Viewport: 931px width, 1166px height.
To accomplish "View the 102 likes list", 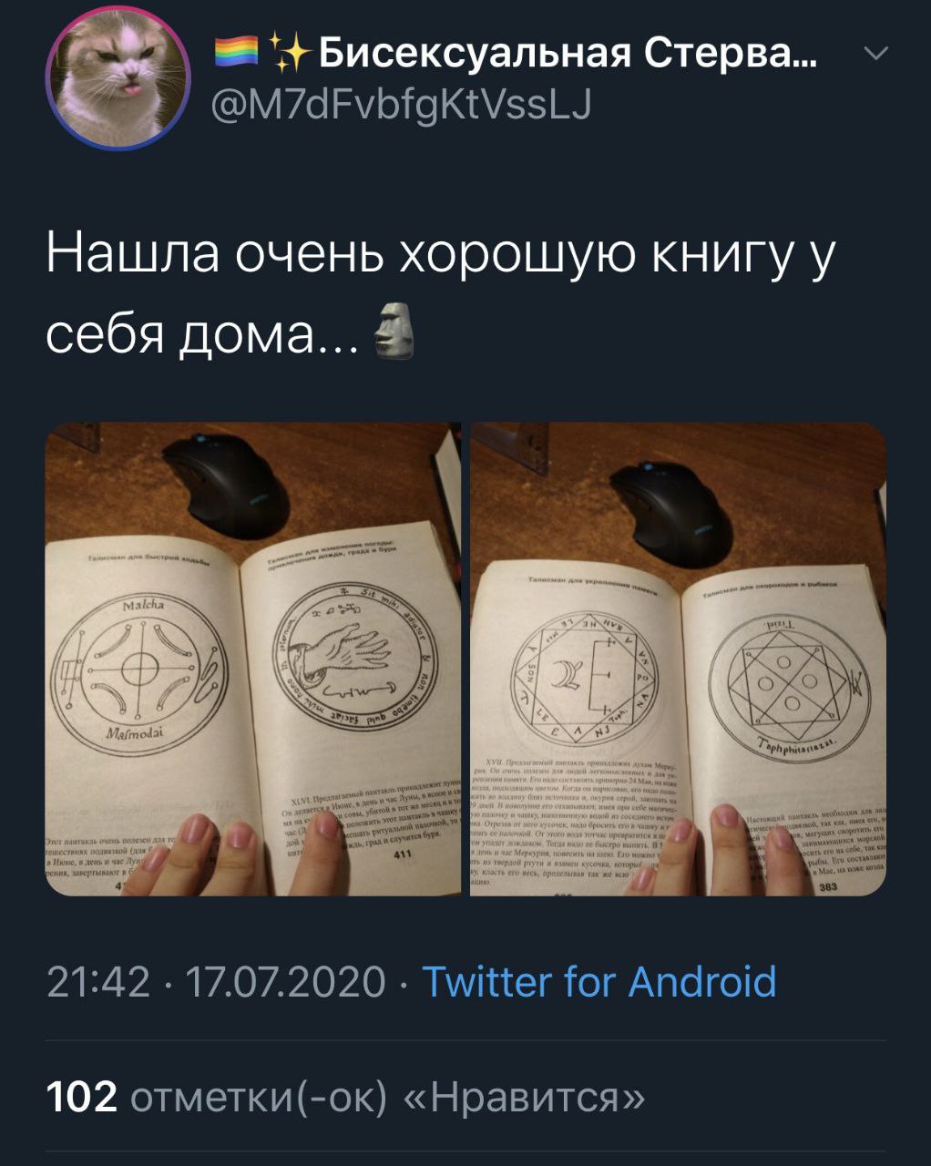I will [346, 1096].
